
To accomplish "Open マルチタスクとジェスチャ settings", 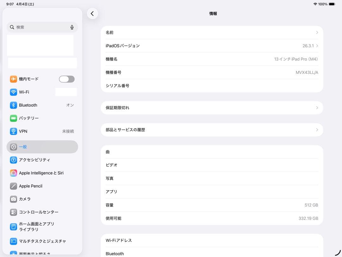I will 42,241.
